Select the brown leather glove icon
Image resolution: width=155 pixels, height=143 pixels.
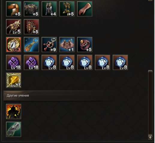pyautogui.click(x=85, y=9)
